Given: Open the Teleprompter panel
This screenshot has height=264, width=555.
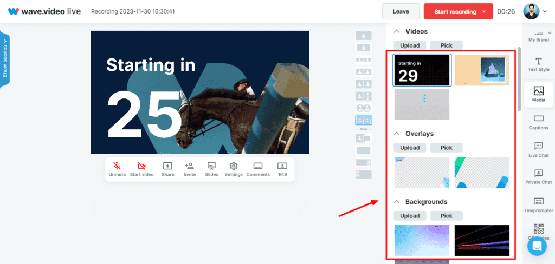Looking at the screenshot, I should coord(538,206).
